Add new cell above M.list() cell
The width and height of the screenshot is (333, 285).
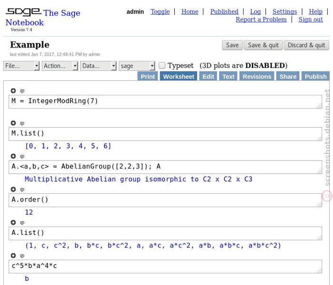click(x=13, y=123)
